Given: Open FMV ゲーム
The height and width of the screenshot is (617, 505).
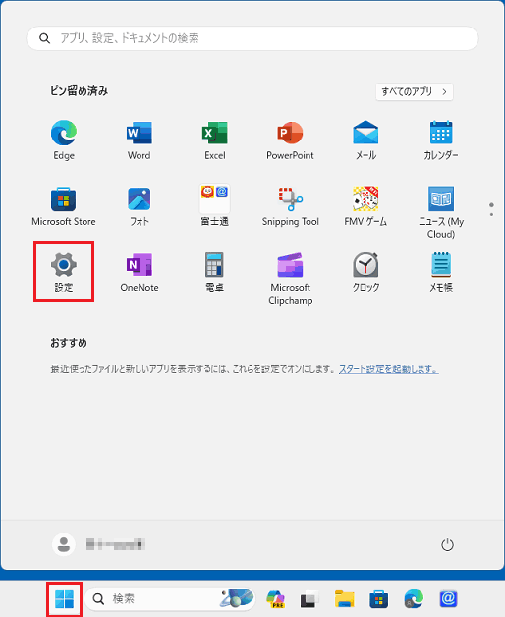Looking at the screenshot, I should pyautogui.click(x=365, y=206).
